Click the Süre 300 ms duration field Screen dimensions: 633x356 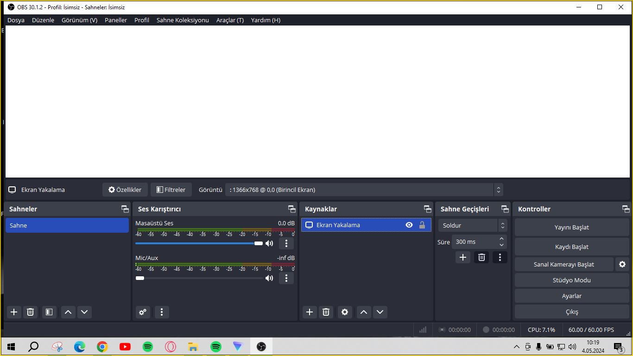pos(479,242)
